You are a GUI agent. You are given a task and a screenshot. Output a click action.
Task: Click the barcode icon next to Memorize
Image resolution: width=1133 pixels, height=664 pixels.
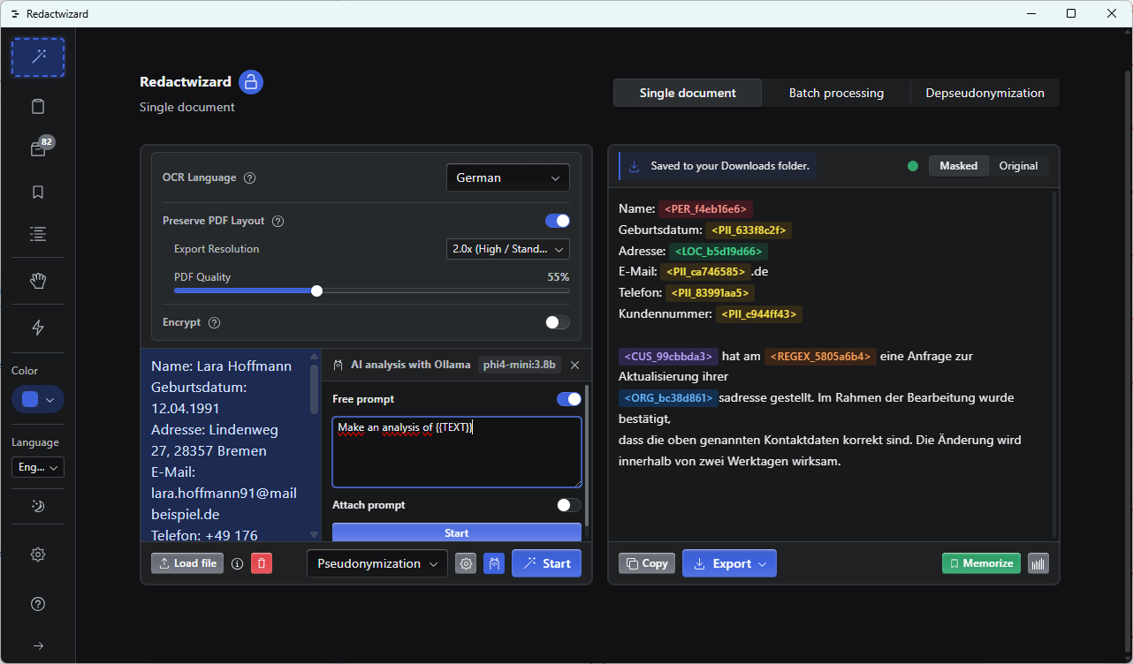[x=1038, y=563]
